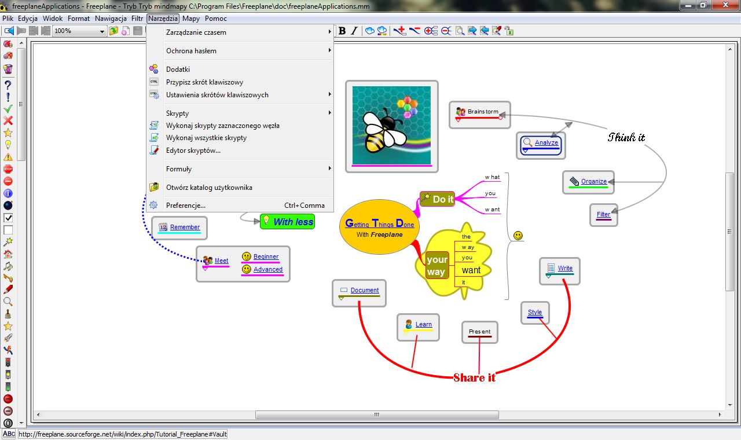
Task: Expand the Zarządzanie czasem submenu
Action: click(240, 32)
